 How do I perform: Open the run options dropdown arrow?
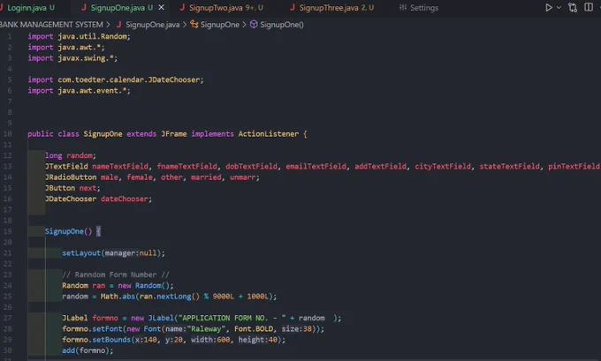tap(559, 7)
